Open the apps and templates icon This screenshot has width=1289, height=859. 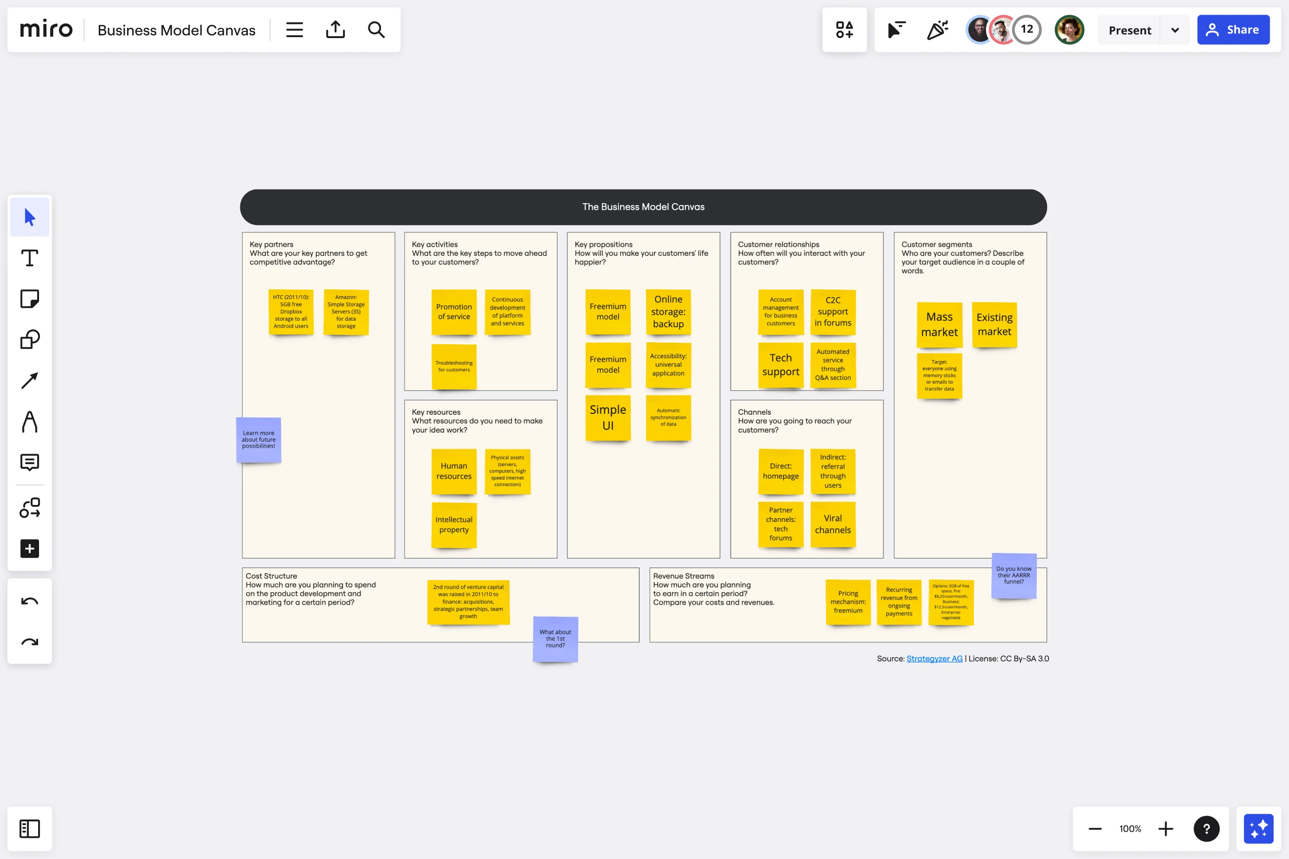pyautogui.click(x=844, y=30)
